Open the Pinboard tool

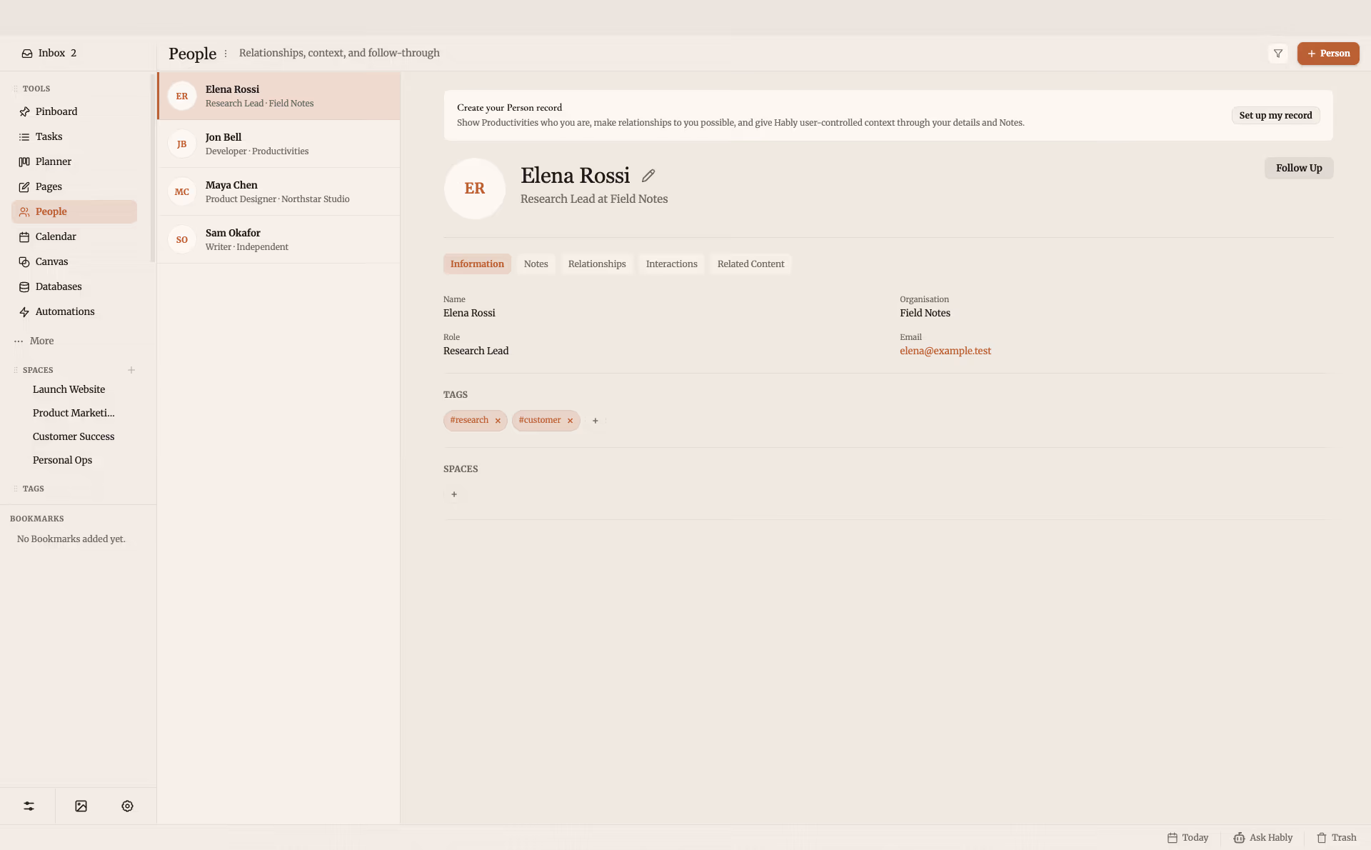pos(74,111)
